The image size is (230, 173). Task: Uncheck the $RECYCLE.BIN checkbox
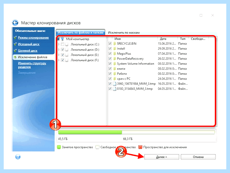click(x=110, y=44)
